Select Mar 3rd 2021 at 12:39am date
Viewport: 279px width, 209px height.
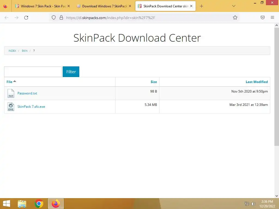coord(248,105)
